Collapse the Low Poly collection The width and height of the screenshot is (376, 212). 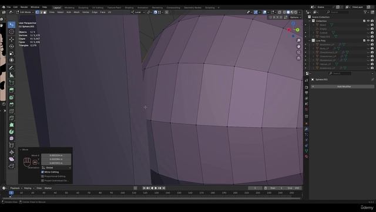310,41
